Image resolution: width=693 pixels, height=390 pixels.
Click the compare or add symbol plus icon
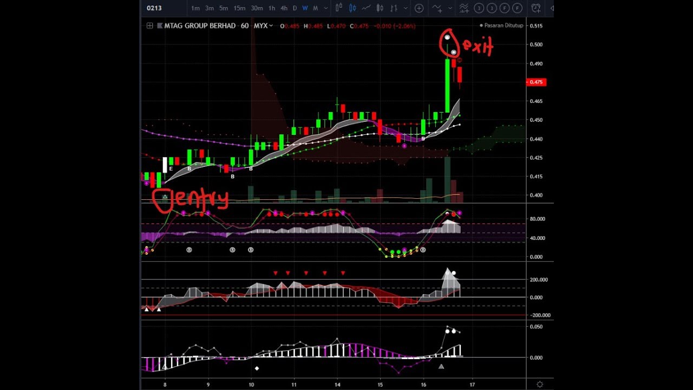[419, 8]
